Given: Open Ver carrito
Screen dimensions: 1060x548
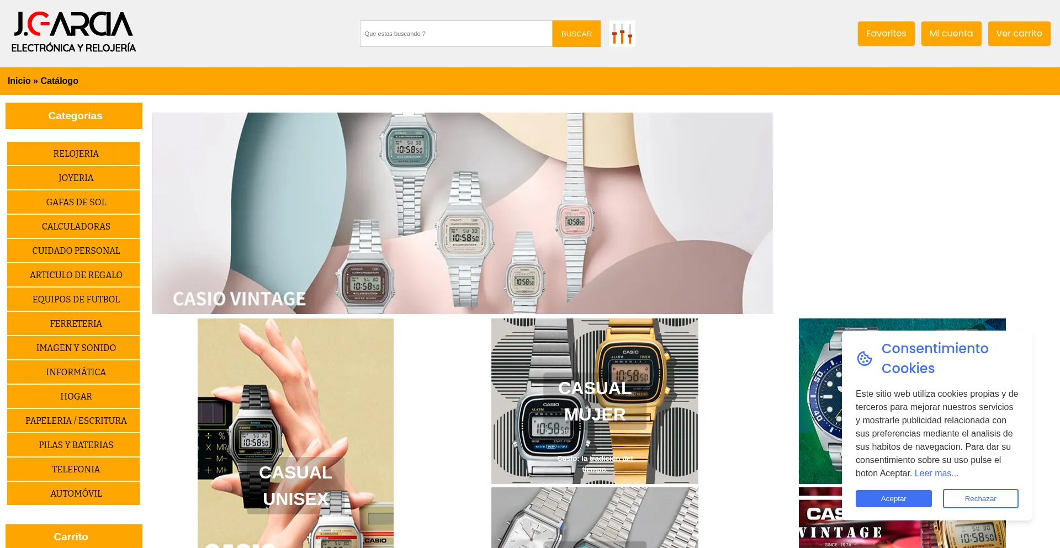Looking at the screenshot, I should (x=1019, y=34).
